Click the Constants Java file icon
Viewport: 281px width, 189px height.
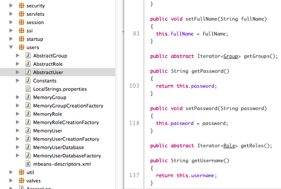[28, 81]
